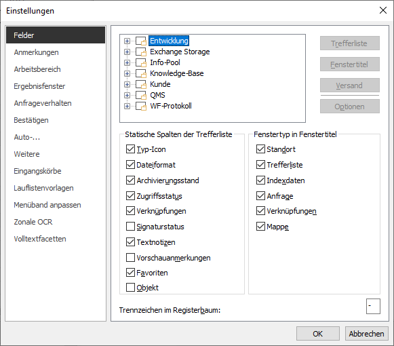Open the Weitere settings page
Screen dimensions: 394x346
56,154
